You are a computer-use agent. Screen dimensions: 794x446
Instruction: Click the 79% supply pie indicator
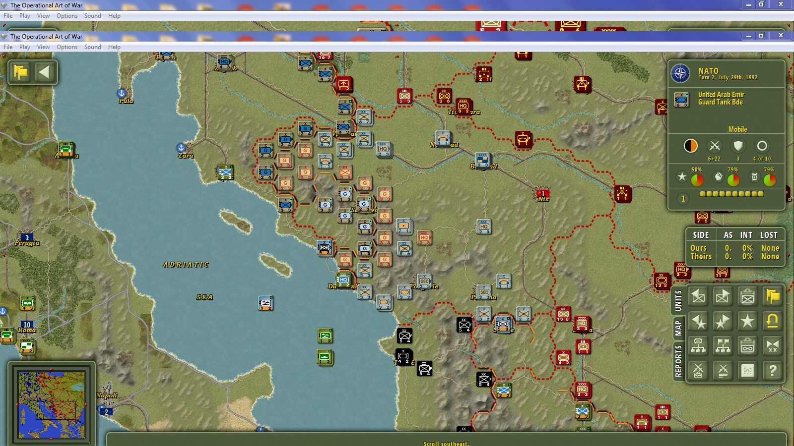pyautogui.click(x=769, y=180)
